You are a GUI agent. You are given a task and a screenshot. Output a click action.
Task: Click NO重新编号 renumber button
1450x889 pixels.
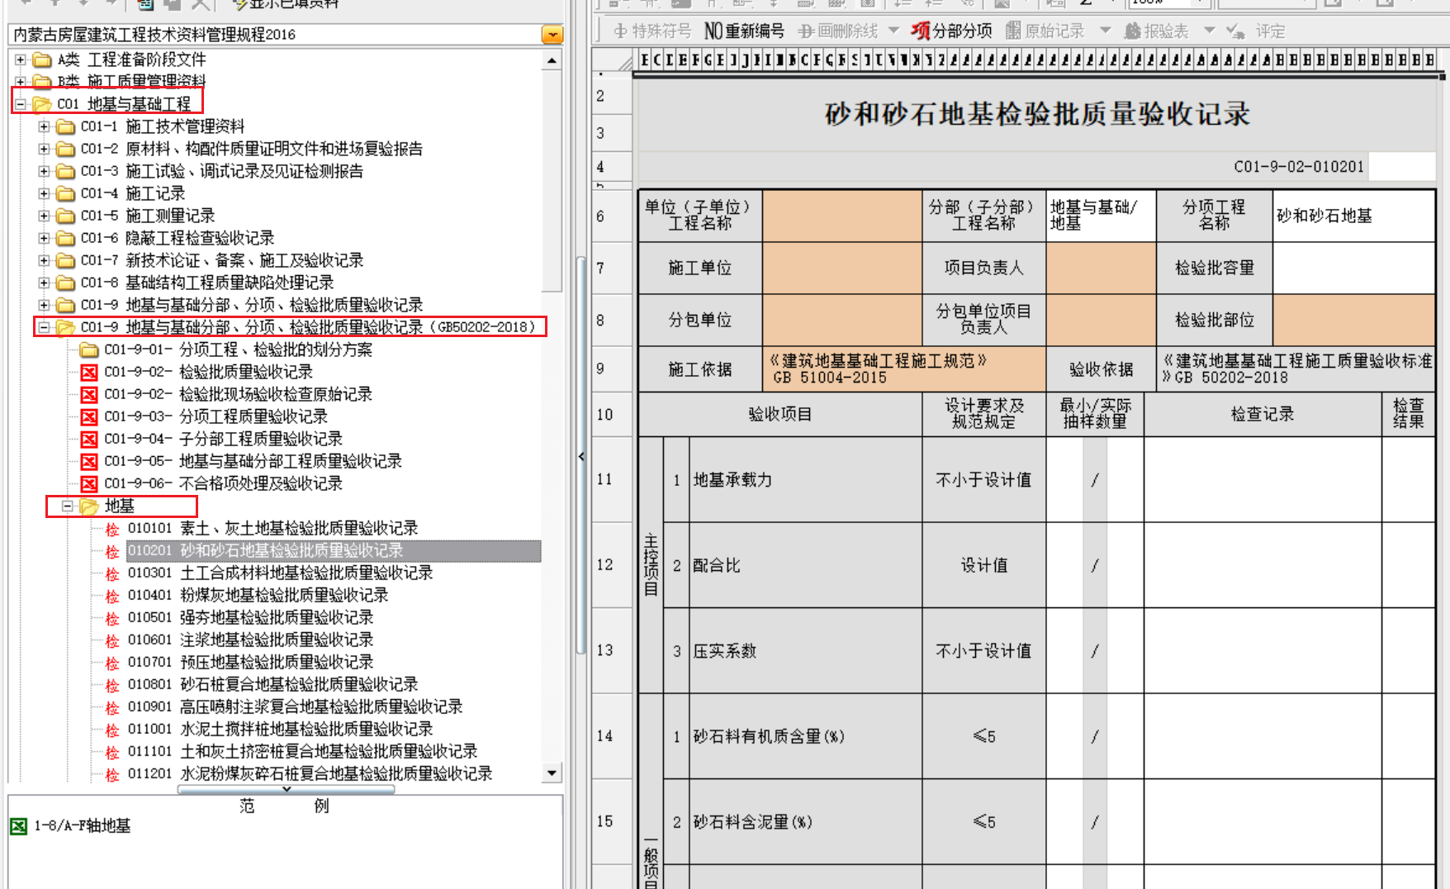(744, 31)
